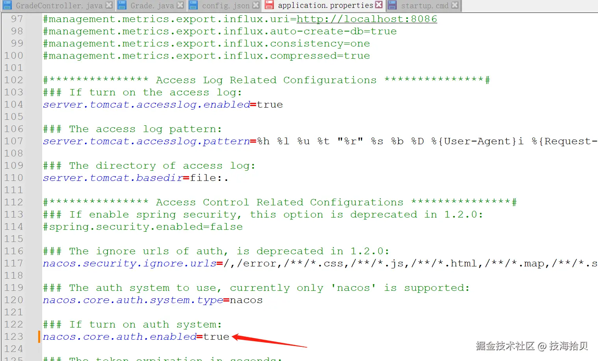Viewport: 598px width, 361px height.
Task: Close the config.json tab
Action: [256, 5]
